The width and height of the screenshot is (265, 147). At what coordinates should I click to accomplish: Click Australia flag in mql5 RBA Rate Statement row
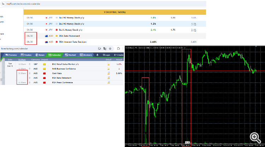[46, 36]
